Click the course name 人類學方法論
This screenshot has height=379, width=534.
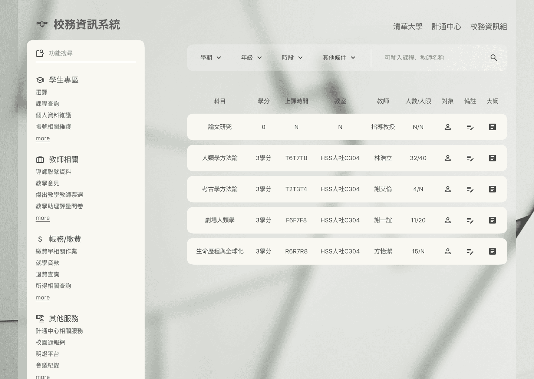pos(220,158)
